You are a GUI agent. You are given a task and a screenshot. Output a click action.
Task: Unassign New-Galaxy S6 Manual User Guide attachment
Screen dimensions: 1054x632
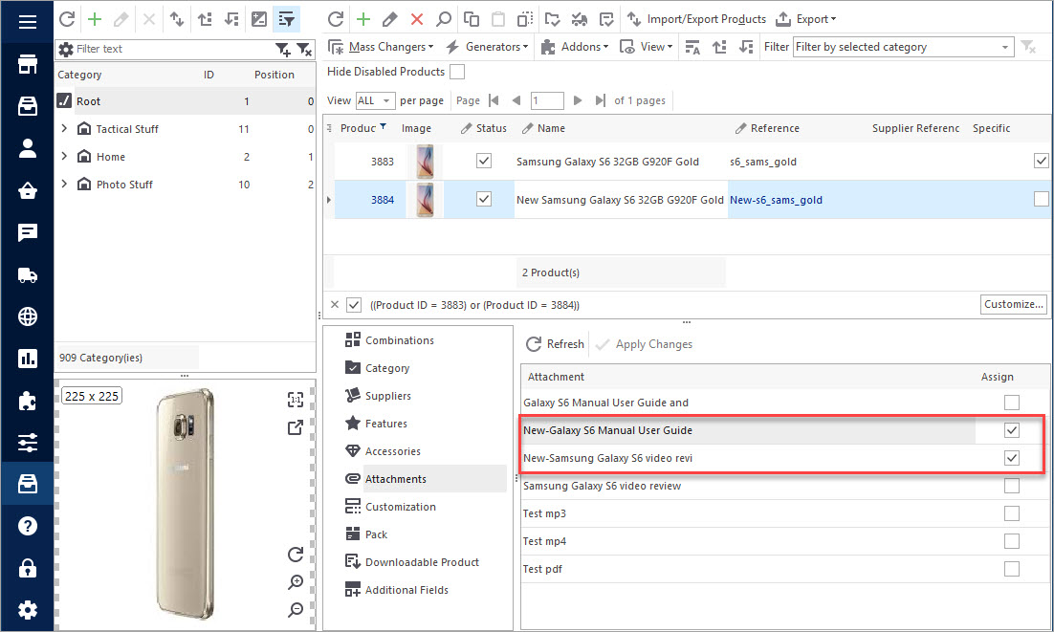(x=1012, y=430)
